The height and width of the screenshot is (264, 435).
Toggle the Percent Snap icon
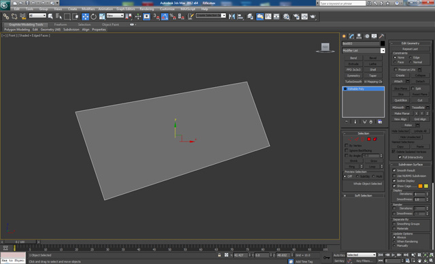pos(173,16)
